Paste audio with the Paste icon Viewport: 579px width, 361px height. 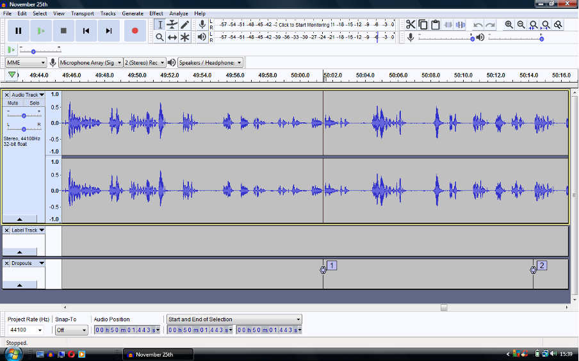(x=436, y=25)
